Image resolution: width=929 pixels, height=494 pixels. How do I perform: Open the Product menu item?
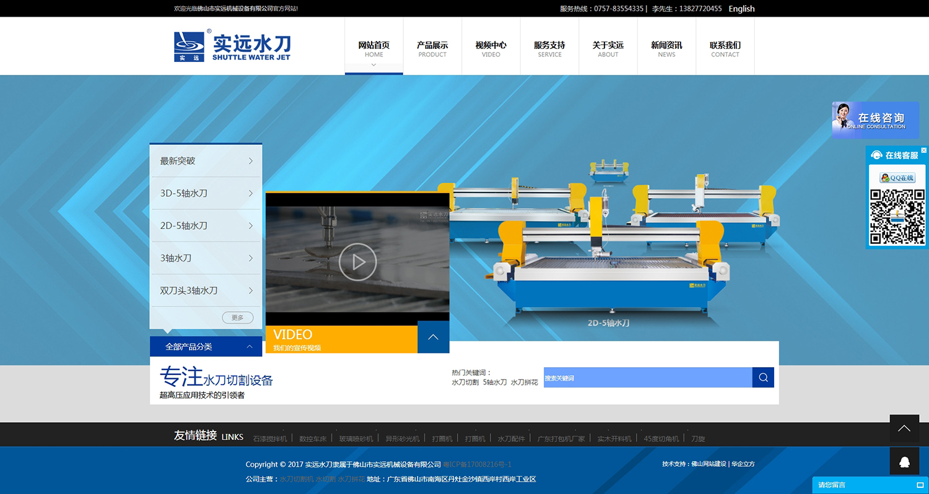pos(432,49)
